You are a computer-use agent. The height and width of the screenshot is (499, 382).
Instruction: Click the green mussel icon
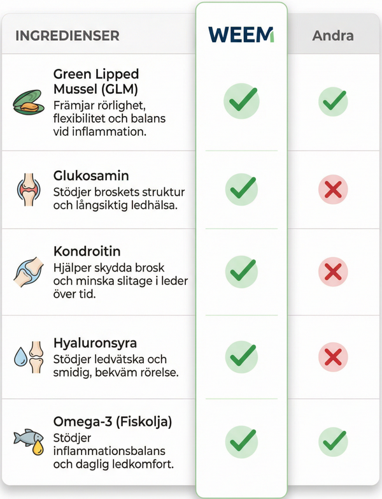29,103
